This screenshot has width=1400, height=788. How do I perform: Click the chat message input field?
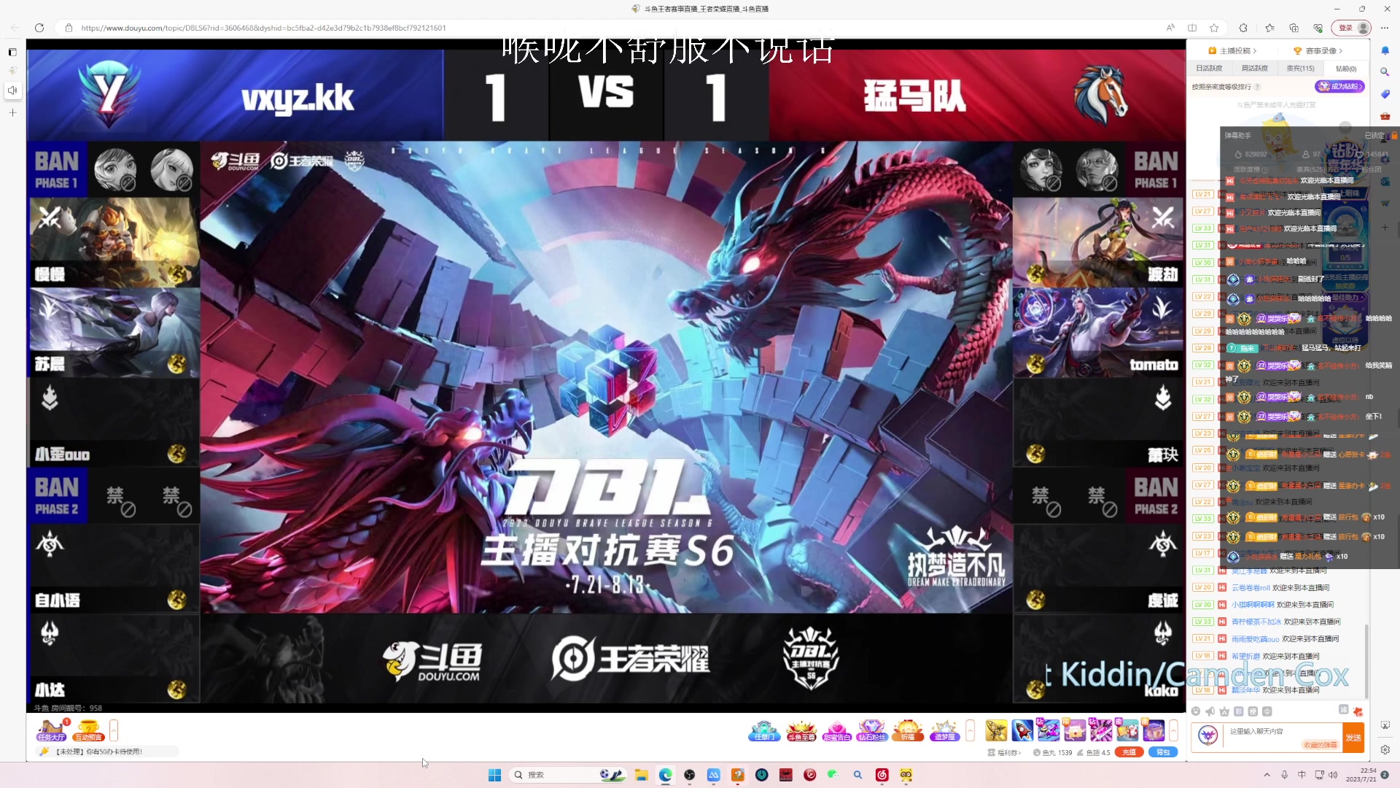(x=1285, y=731)
